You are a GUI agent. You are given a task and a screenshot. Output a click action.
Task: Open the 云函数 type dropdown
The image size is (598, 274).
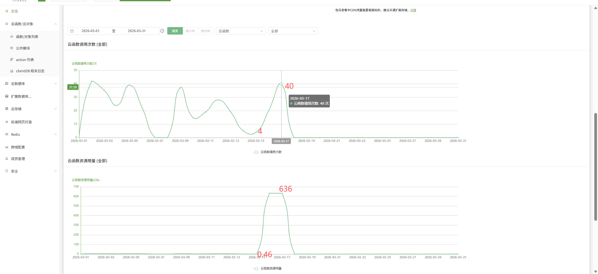(240, 31)
